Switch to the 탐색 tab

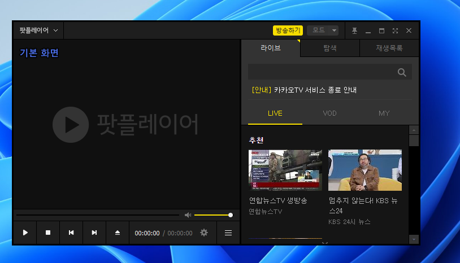pyautogui.click(x=330, y=48)
